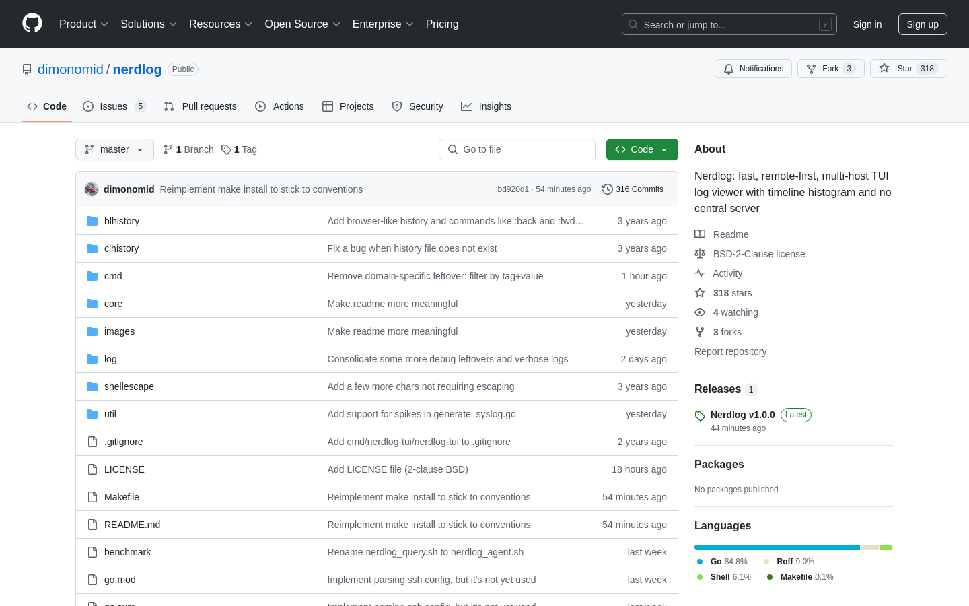Click the watching eye icon
969x606 pixels.
click(700, 312)
